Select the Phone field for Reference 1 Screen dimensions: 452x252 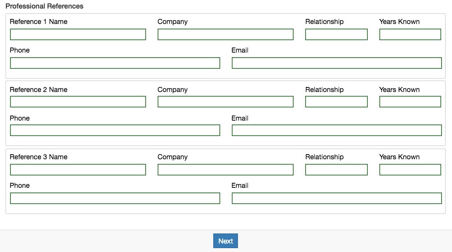115,63
